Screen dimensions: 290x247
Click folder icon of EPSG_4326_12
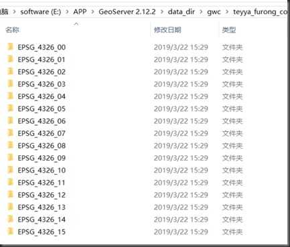pyautogui.click(x=10, y=195)
